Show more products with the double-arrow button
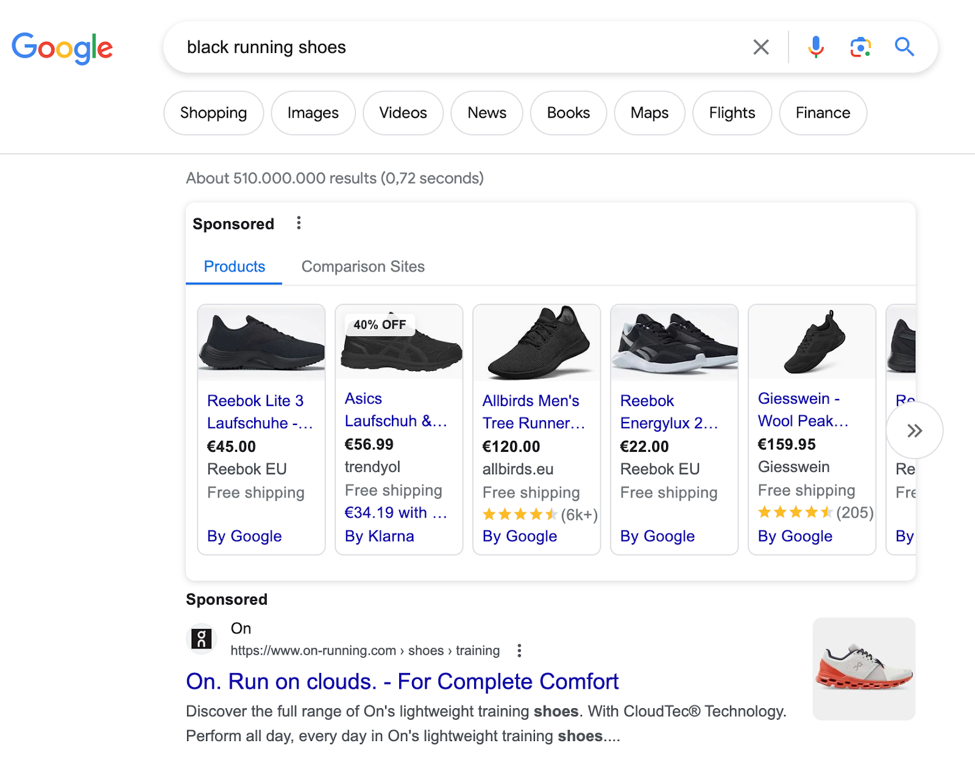 tap(914, 431)
